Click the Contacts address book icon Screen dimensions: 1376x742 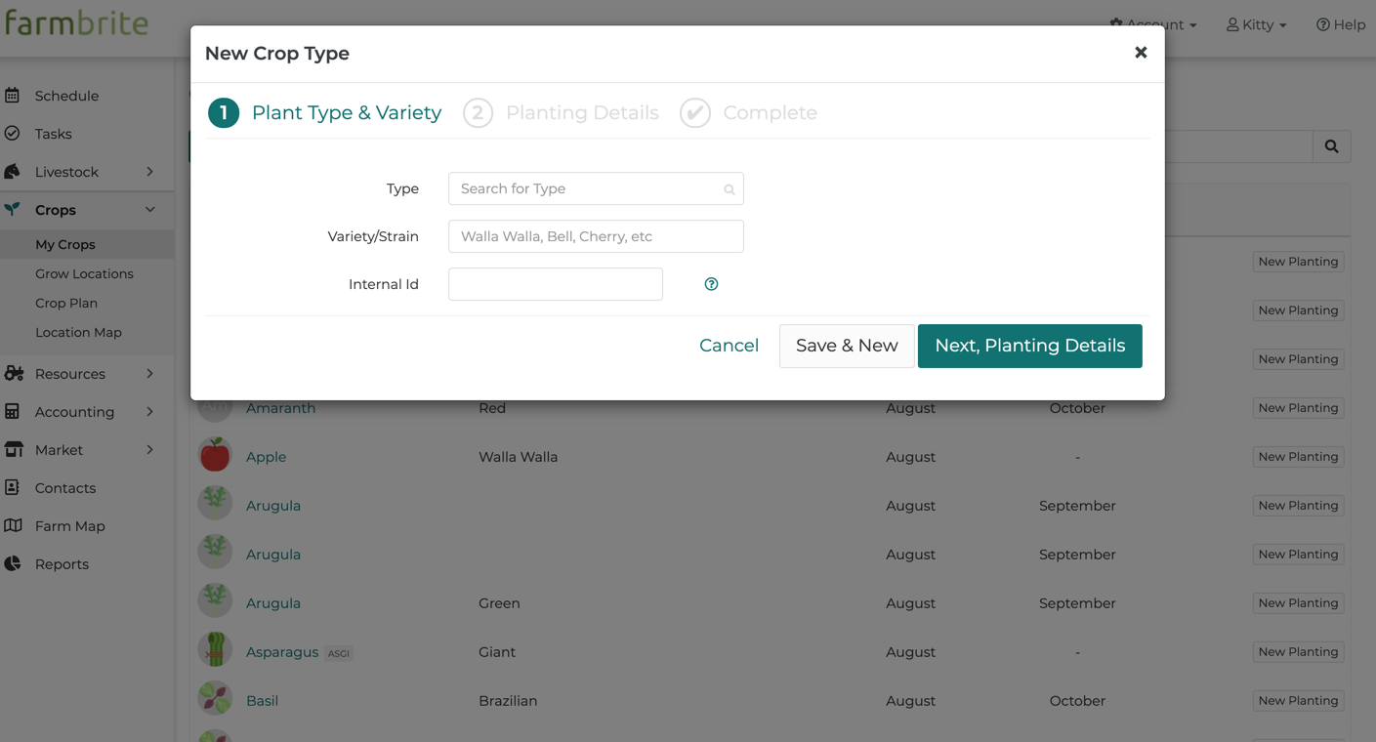click(12, 488)
